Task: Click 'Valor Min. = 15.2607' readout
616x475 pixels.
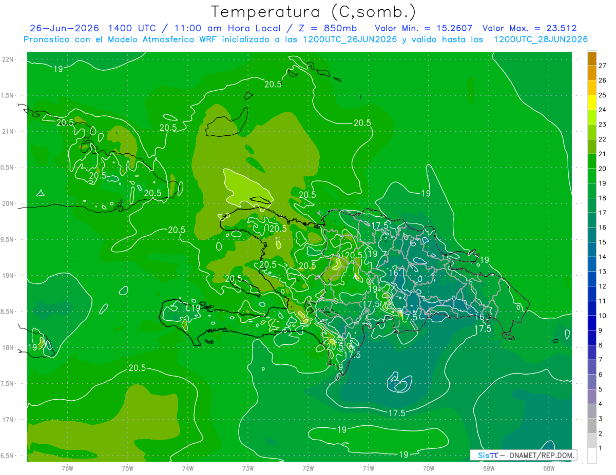Action: click(423, 28)
